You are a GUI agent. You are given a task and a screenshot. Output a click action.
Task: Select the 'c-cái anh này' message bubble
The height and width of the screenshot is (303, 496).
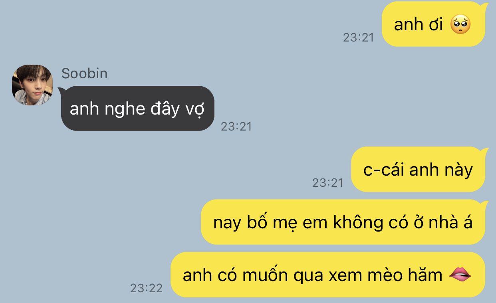click(418, 169)
